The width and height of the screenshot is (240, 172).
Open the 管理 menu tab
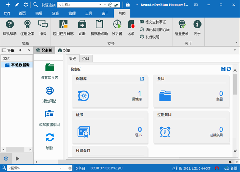72,13
